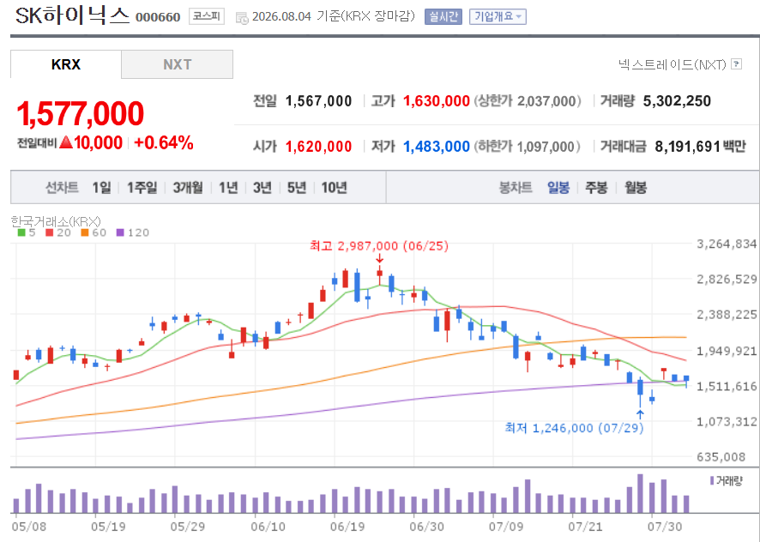This screenshot has width=760, height=542.
Task: Click the orange 60-day moving average swatch
Action: tap(85, 232)
